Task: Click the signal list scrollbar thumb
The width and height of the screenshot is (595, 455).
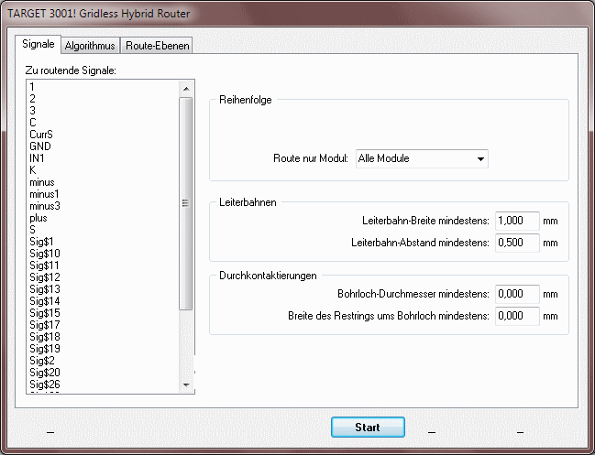Action: coord(185,204)
